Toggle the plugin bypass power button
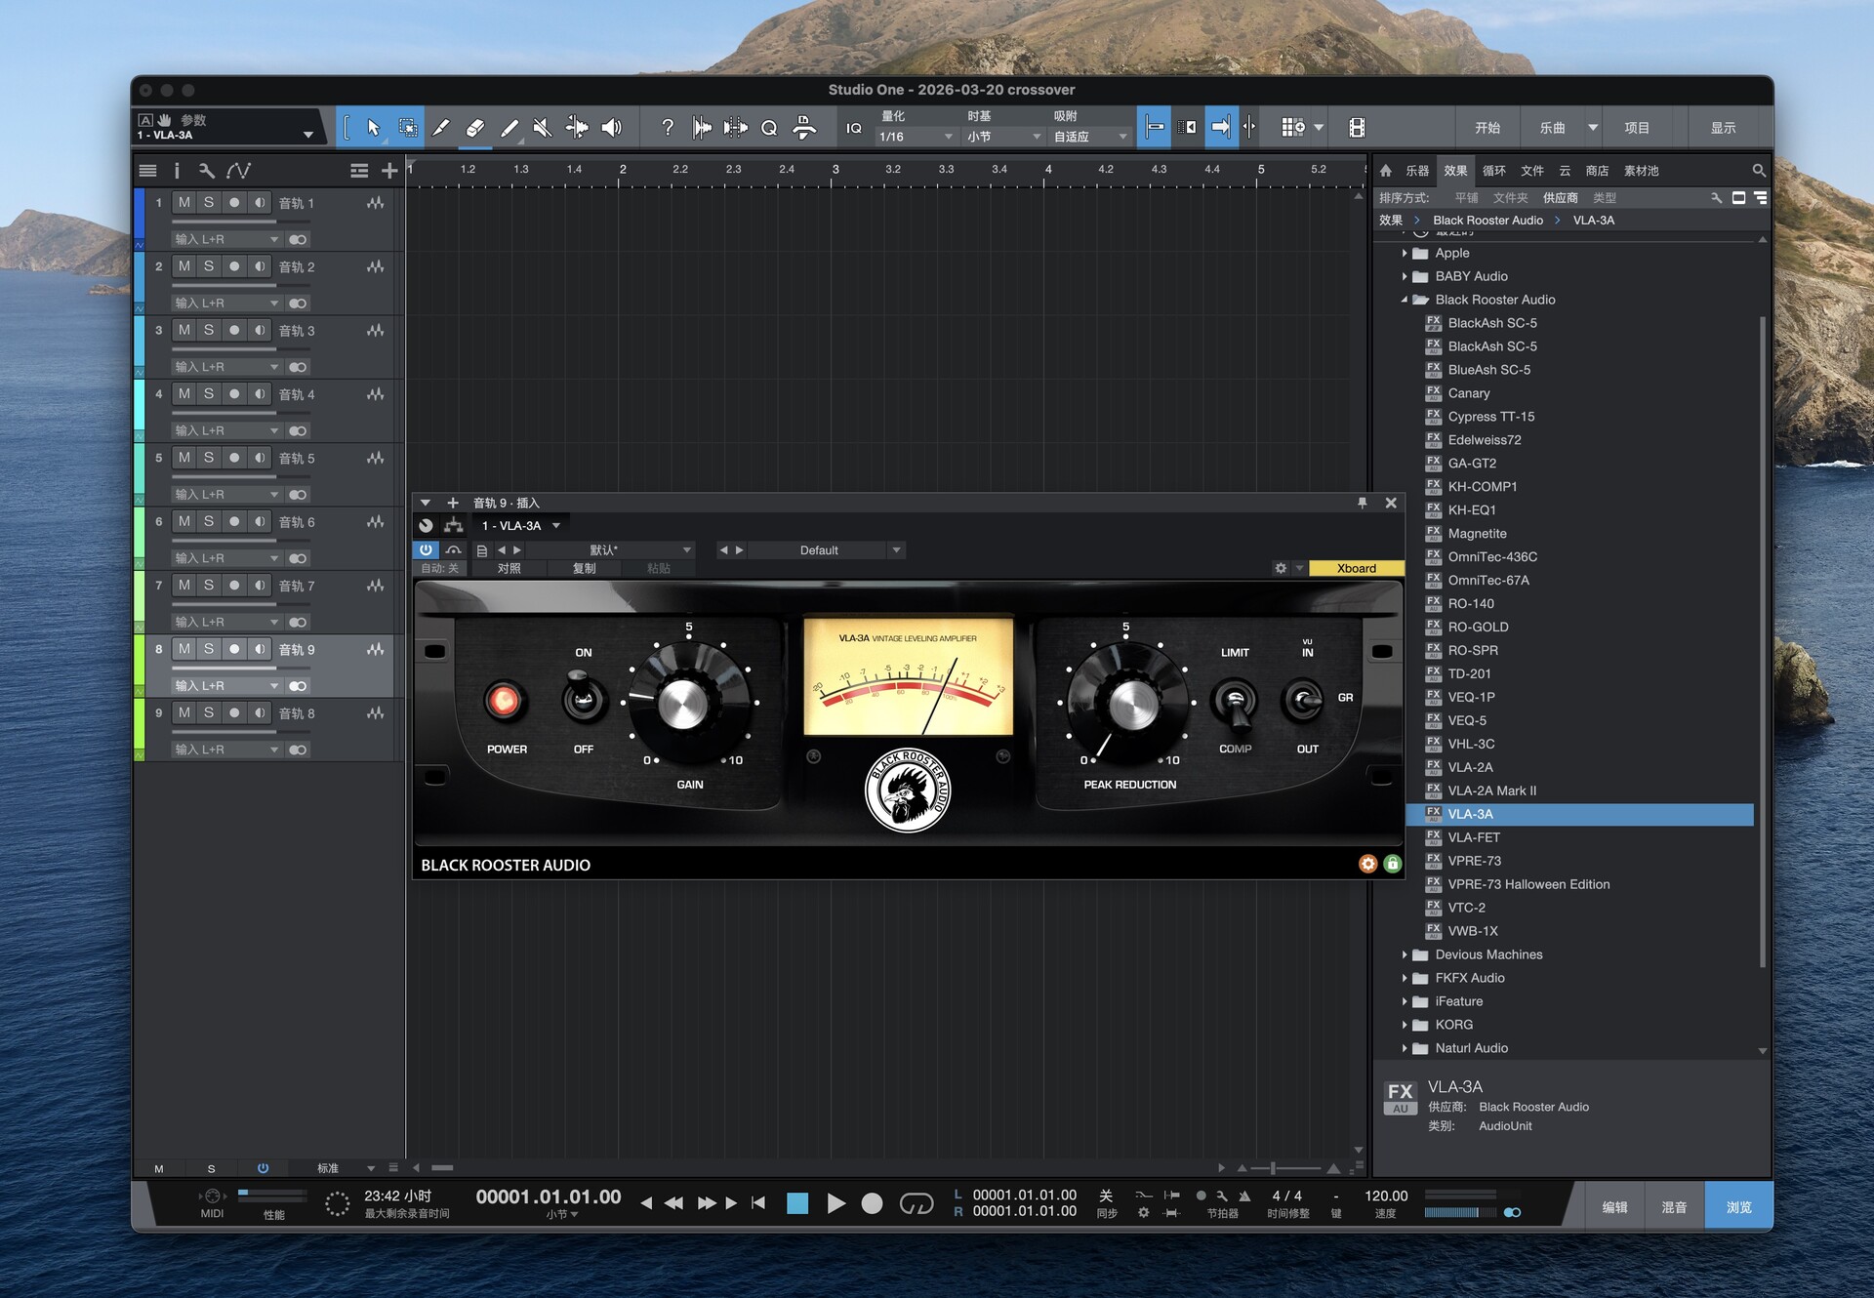Image resolution: width=1874 pixels, height=1298 pixels. click(426, 550)
